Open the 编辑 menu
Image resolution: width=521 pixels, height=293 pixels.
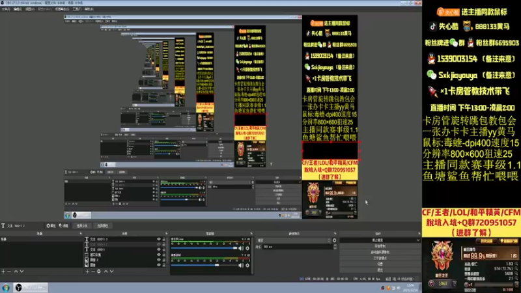pos(18,9)
